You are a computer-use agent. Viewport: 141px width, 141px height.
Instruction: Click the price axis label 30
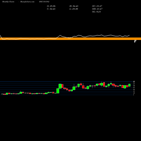134,86
